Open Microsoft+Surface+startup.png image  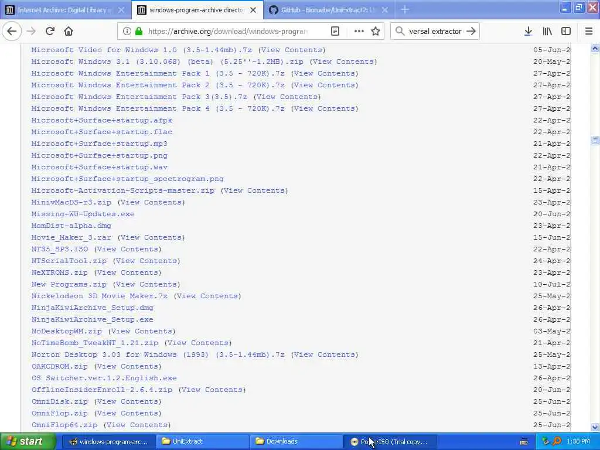100,155
